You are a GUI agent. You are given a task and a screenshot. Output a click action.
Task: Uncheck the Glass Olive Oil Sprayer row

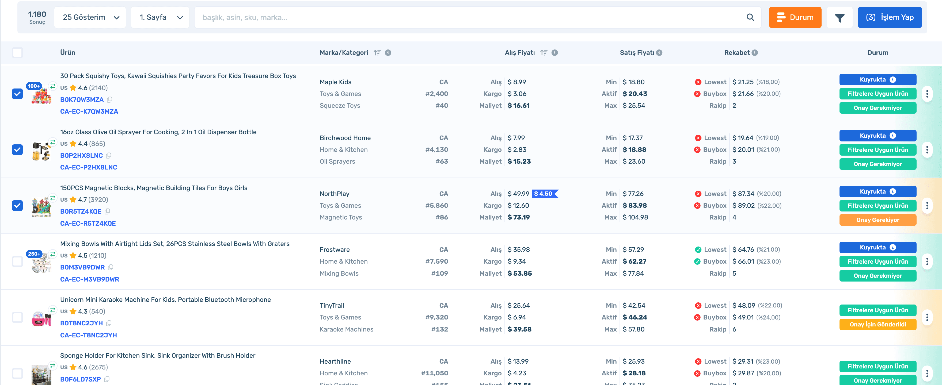click(17, 150)
